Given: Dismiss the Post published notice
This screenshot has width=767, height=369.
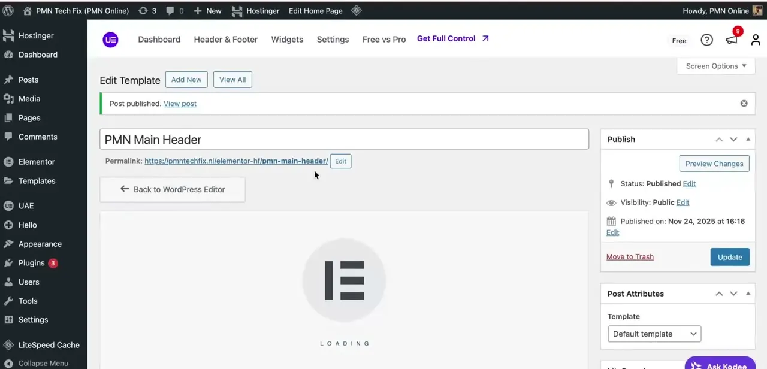Looking at the screenshot, I should tap(744, 104).
